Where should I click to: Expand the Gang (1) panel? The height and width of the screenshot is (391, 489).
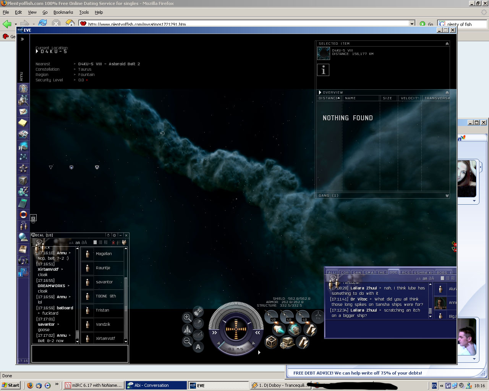[447, 195]
